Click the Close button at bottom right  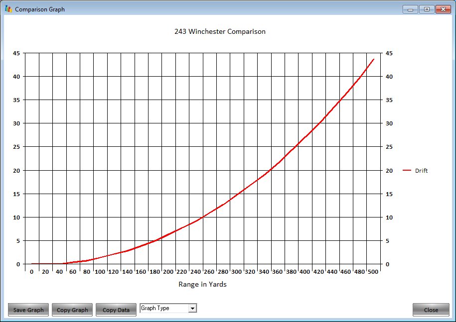[431, 310]
